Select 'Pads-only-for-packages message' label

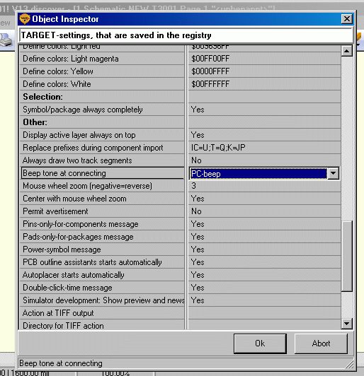[x=78, y=237]
